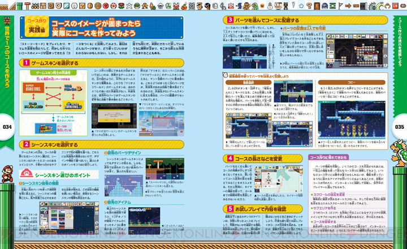Pick the Angry Sun icon

tap(262, 6)
